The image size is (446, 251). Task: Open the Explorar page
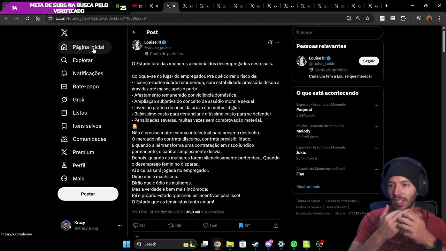(x=77, y=60)
